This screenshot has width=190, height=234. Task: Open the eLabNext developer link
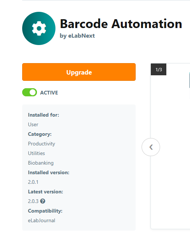(81, 36)
